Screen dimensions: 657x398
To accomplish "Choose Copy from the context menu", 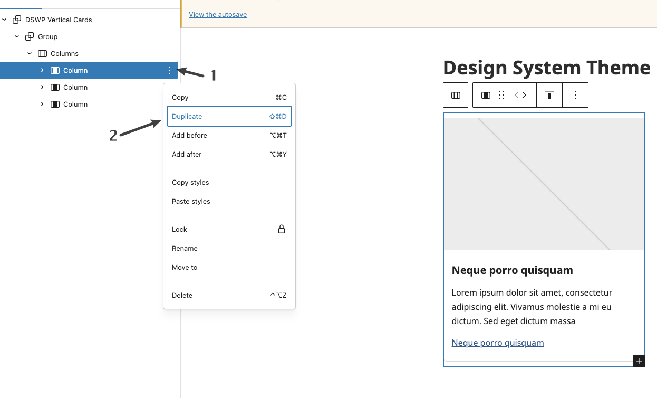I will tap(229, 97).
